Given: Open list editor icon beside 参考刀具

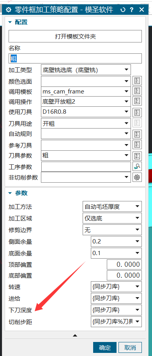Looking at the screenshot, I should pos(137,145).
